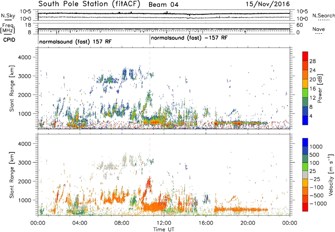Click the 'Velocity [m s⁻¹]' colorbar title
The width and height of the screenshot is (335, 232).
[x=331, y=175]
